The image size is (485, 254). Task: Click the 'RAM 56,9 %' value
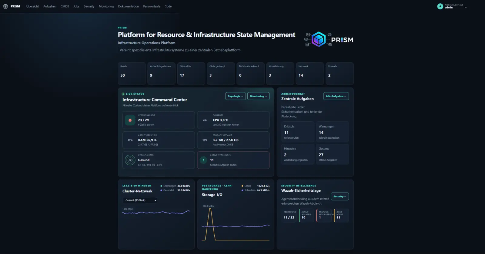147,140
